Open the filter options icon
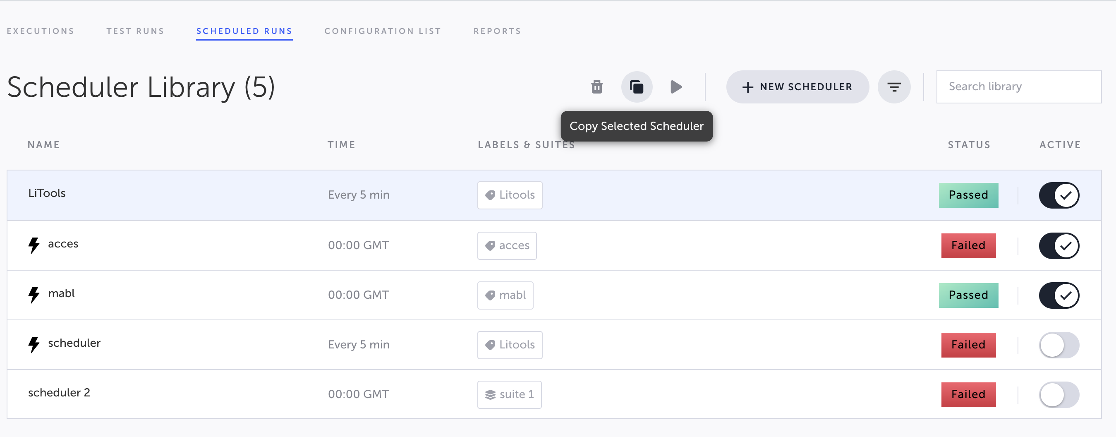 pyautogui.click(x=894, y=87)
